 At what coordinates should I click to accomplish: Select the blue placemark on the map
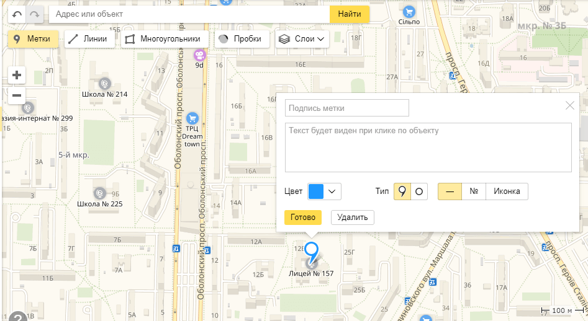point(312,252)
